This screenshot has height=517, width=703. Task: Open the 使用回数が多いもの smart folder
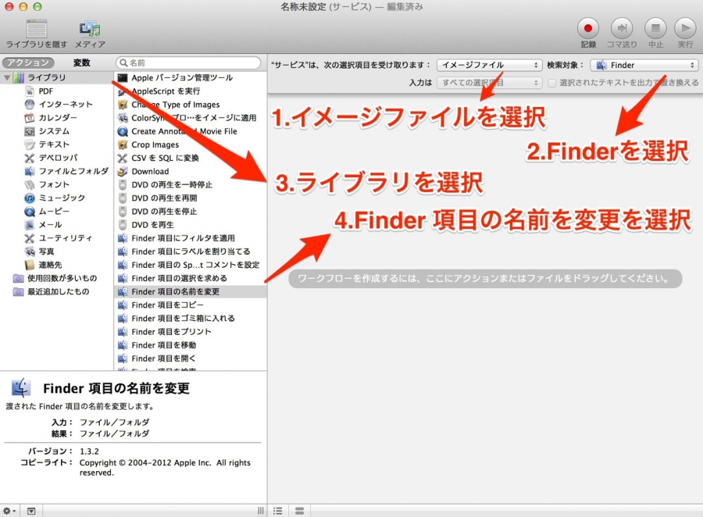(x=56, y=278)
